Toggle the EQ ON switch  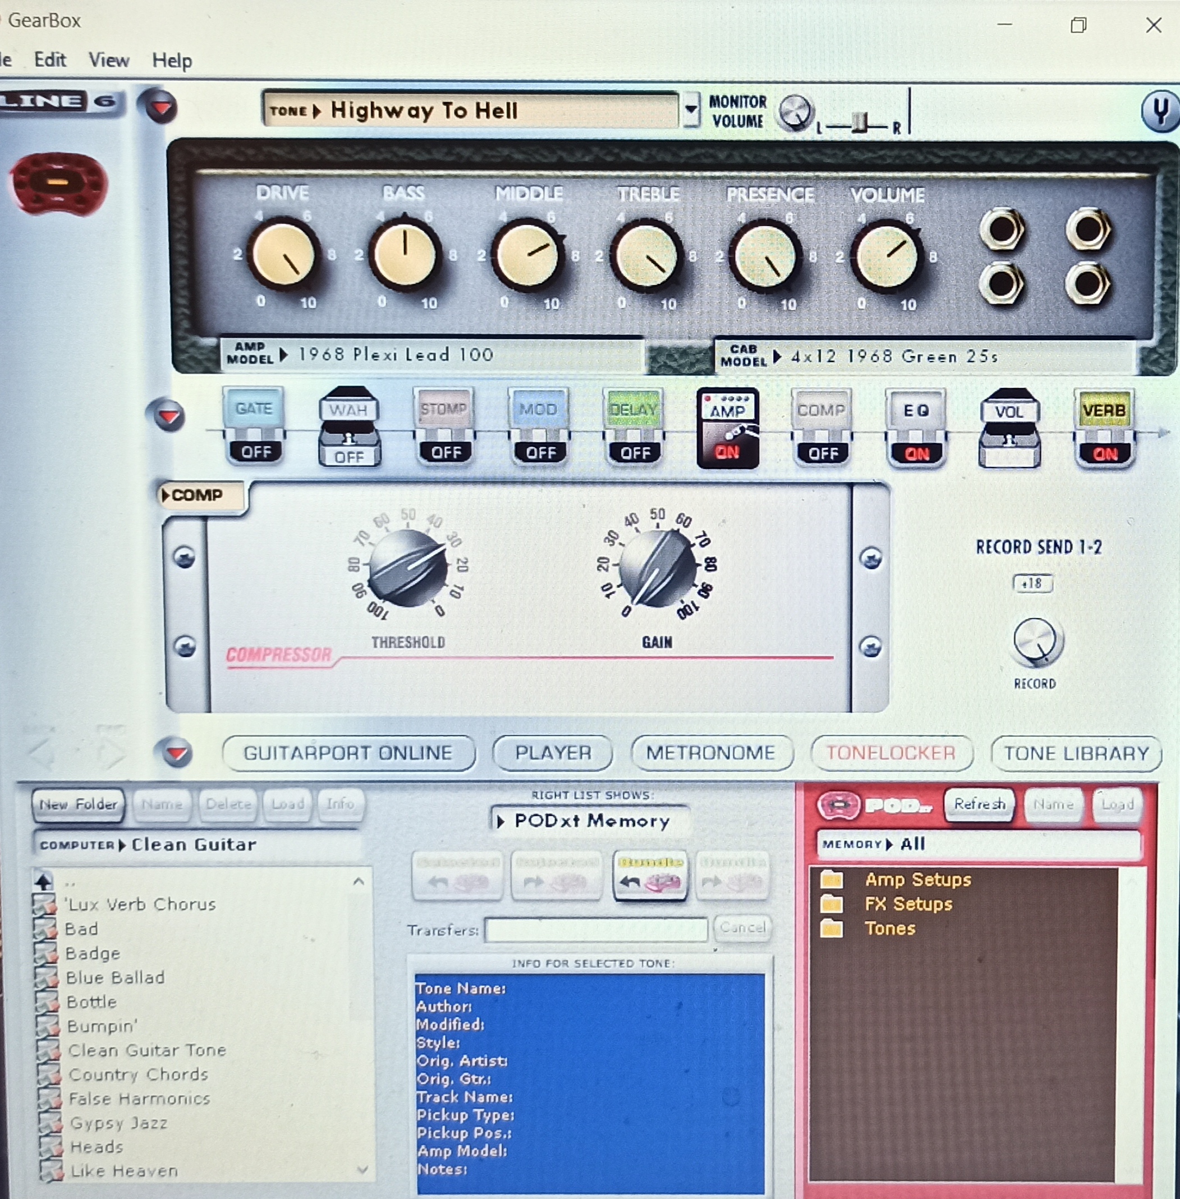(x=917, y=454)
